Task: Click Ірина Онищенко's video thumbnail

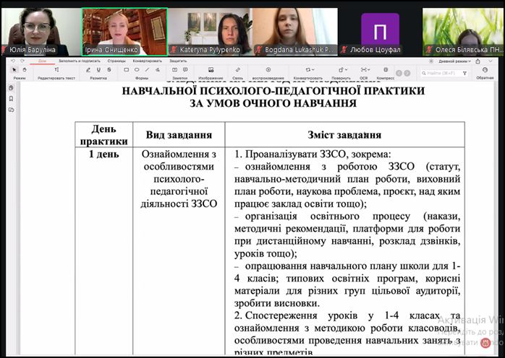Action: coord(124,32)
